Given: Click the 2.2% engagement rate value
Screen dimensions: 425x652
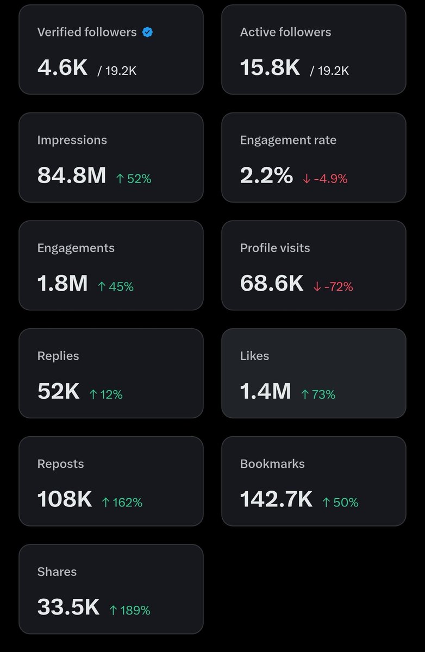Looking at the screenshot, I should pyautogui.click(x=266, y=175).
